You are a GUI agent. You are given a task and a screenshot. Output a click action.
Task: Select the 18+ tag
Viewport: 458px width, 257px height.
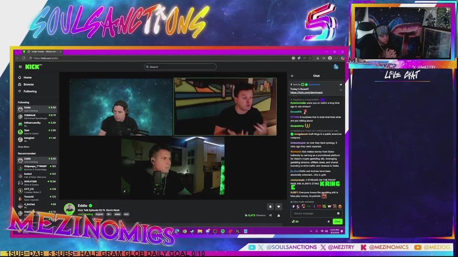coord(109,215)
